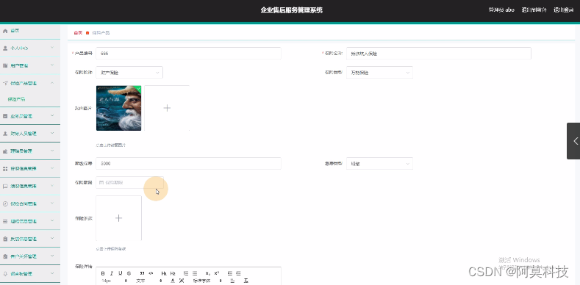The height and width of the screenshot is (285, 580).
Task: Open the 保险期限 date picker field
Action: (129, 182)
